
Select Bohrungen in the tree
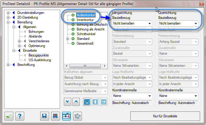[x=36, y=32]
